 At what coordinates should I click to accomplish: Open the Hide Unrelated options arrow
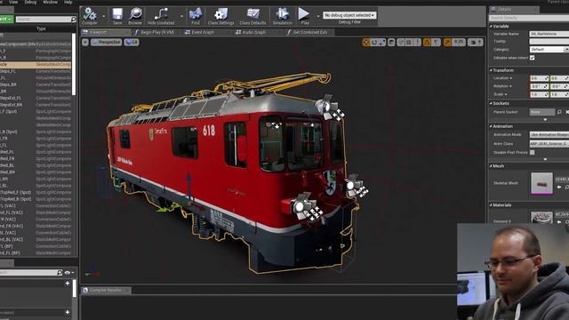point(181,16)
